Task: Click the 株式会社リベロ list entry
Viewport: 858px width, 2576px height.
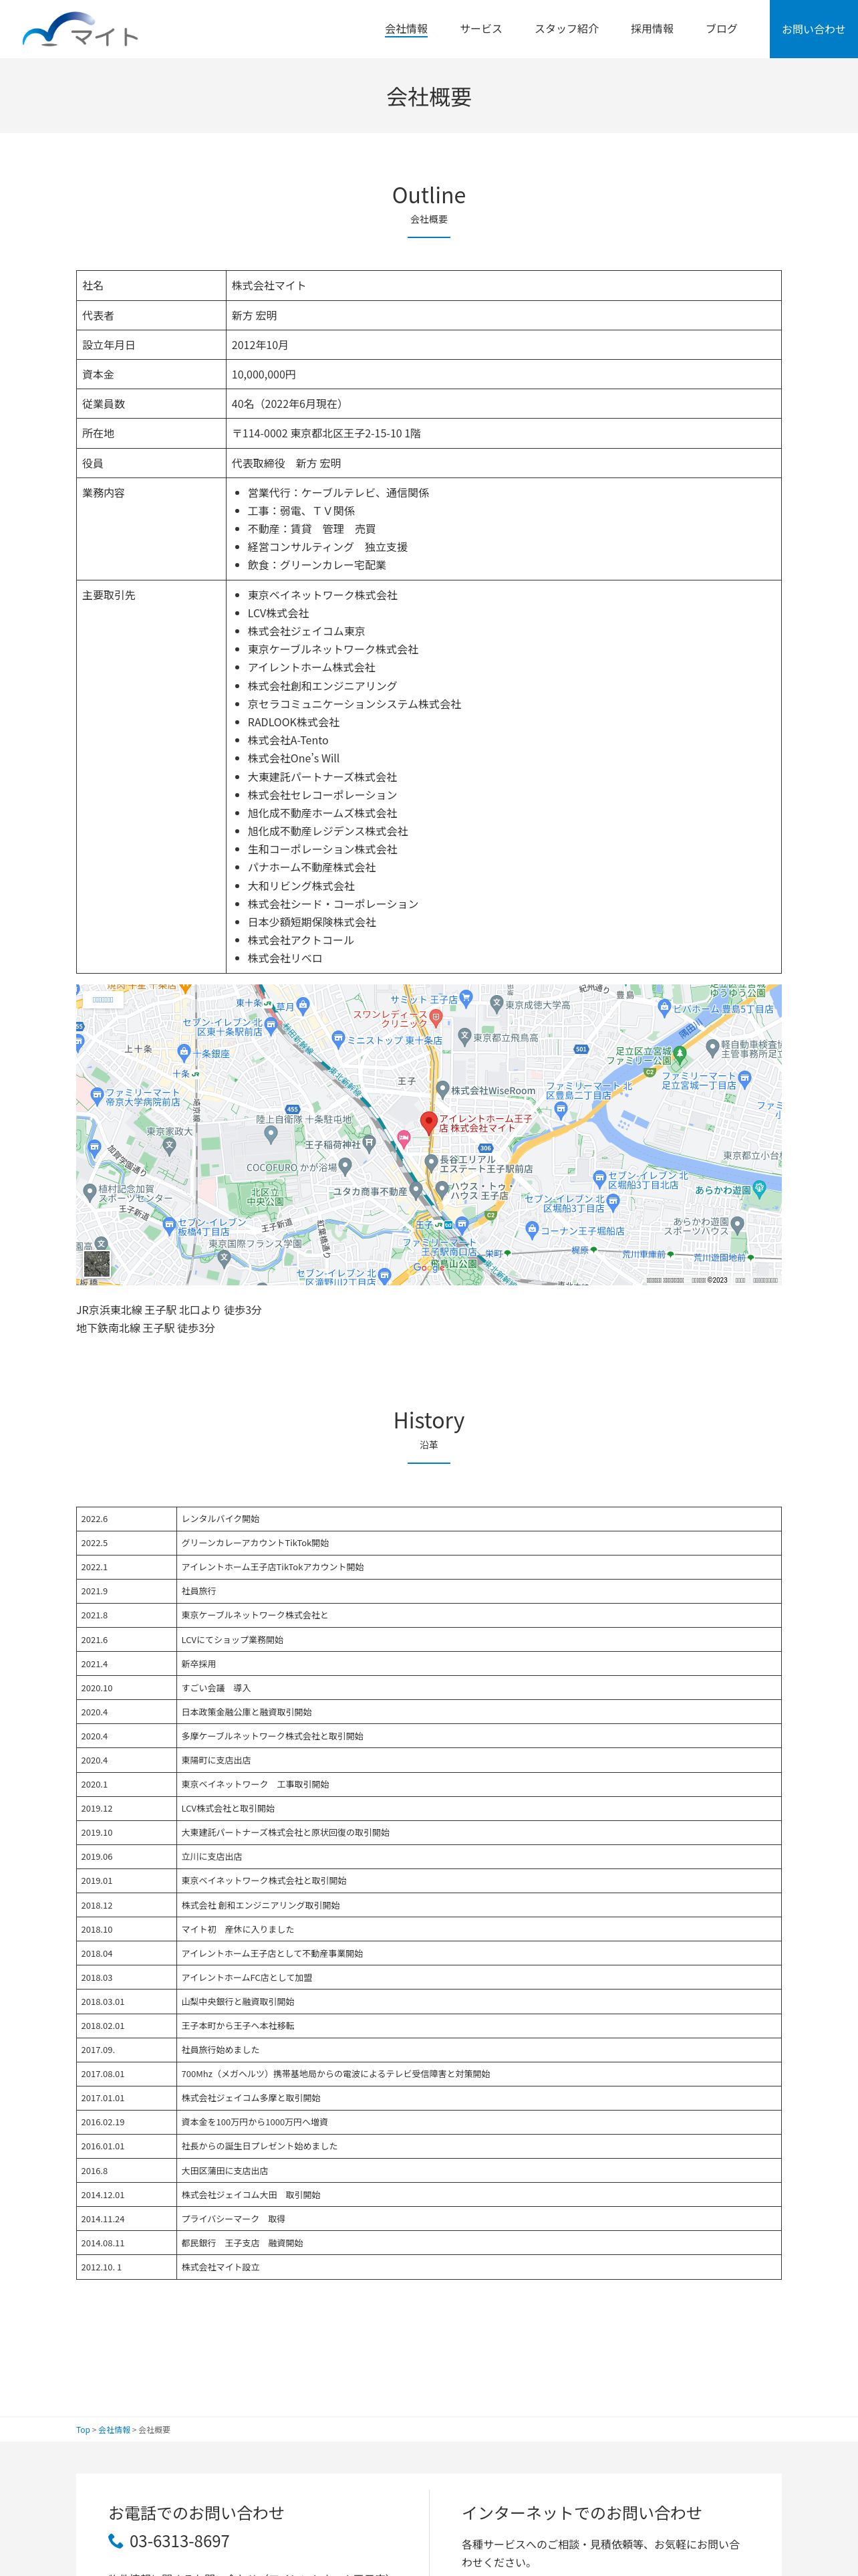Action: pos(285,958)
